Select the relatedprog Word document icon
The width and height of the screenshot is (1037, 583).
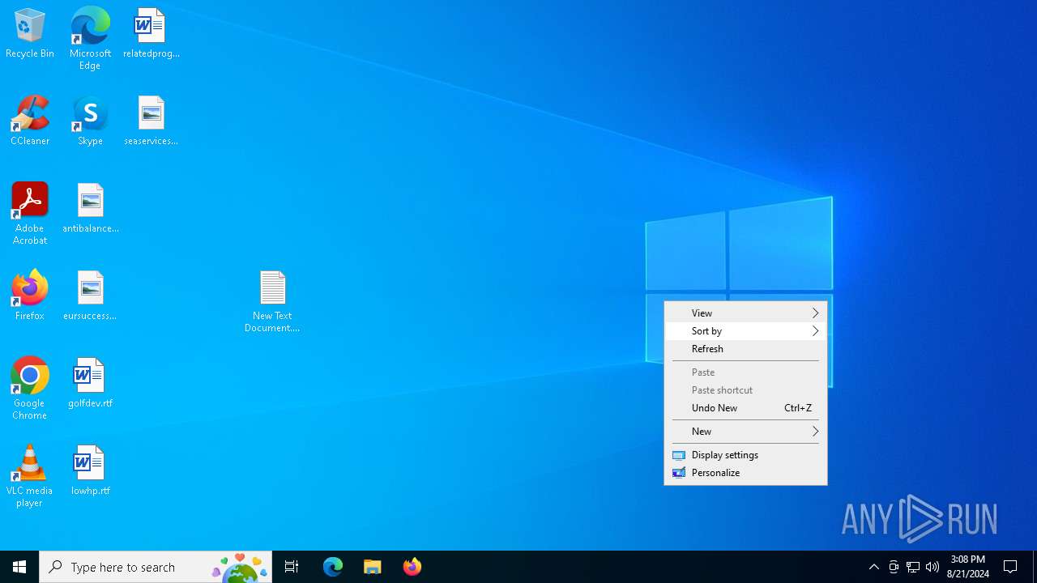click(x=151, y=33)
